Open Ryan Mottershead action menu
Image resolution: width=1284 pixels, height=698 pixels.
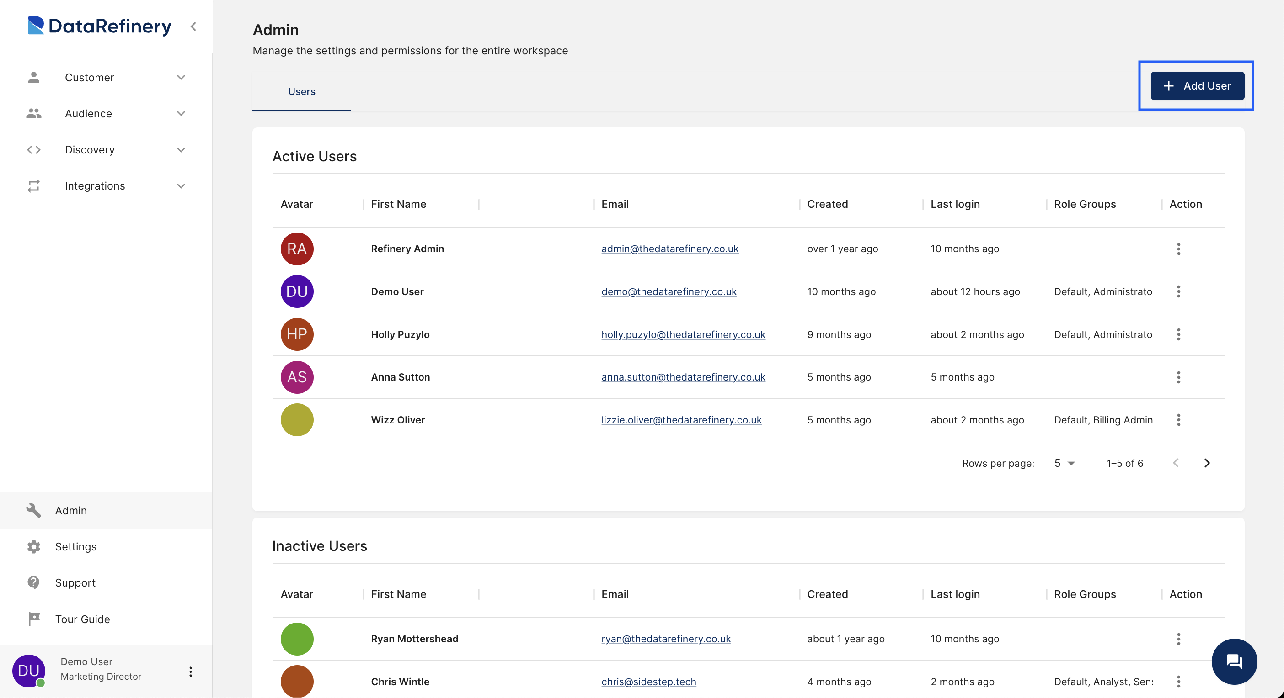1178,639
